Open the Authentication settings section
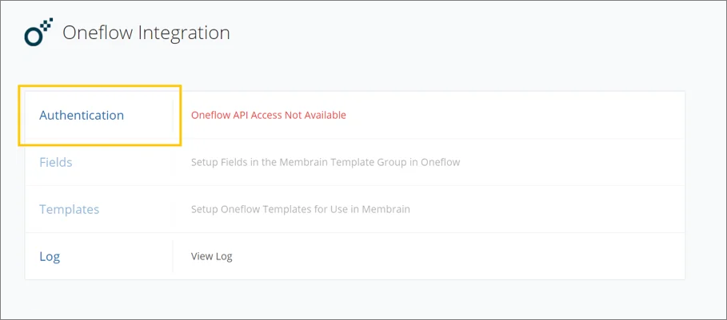This screenshot has height=320, width=727. click(x=82, y=115)
